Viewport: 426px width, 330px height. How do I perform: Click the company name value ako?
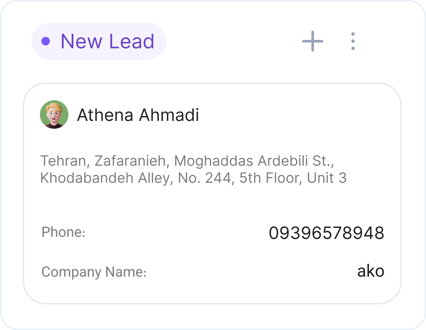pyautogui.click(x=371, y=271)
